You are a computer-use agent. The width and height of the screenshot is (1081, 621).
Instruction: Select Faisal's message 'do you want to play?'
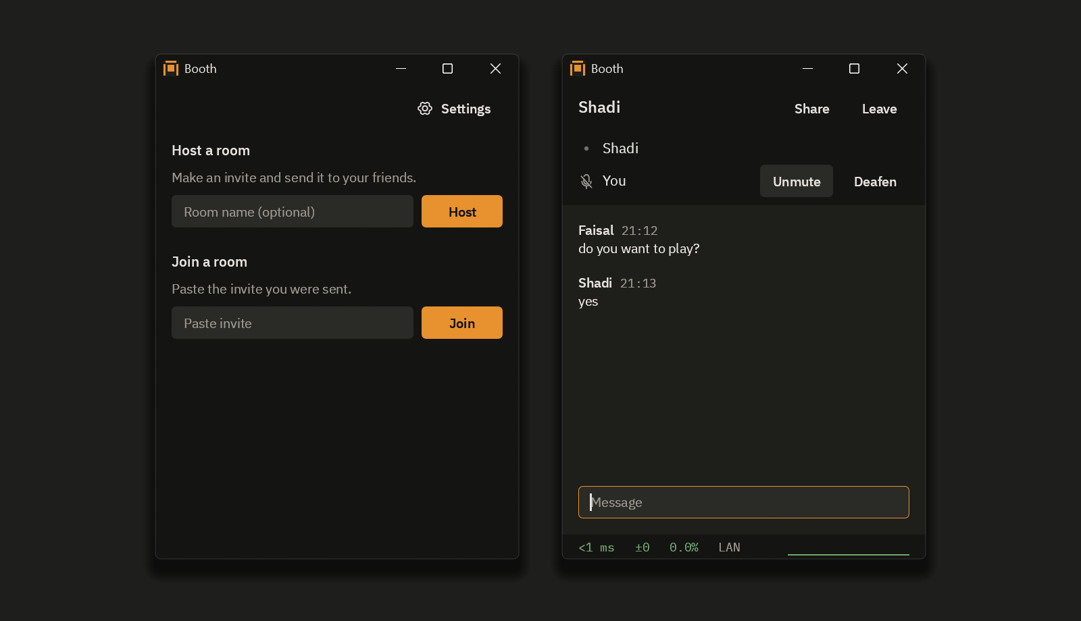[x=639, y=248]
